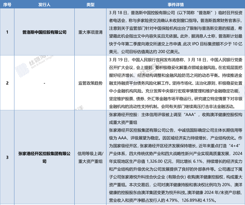Select the dash issuer cell in row 2
Image resolution: width=245 pixels, height=205 pixels.
click(x=44, y=83)
